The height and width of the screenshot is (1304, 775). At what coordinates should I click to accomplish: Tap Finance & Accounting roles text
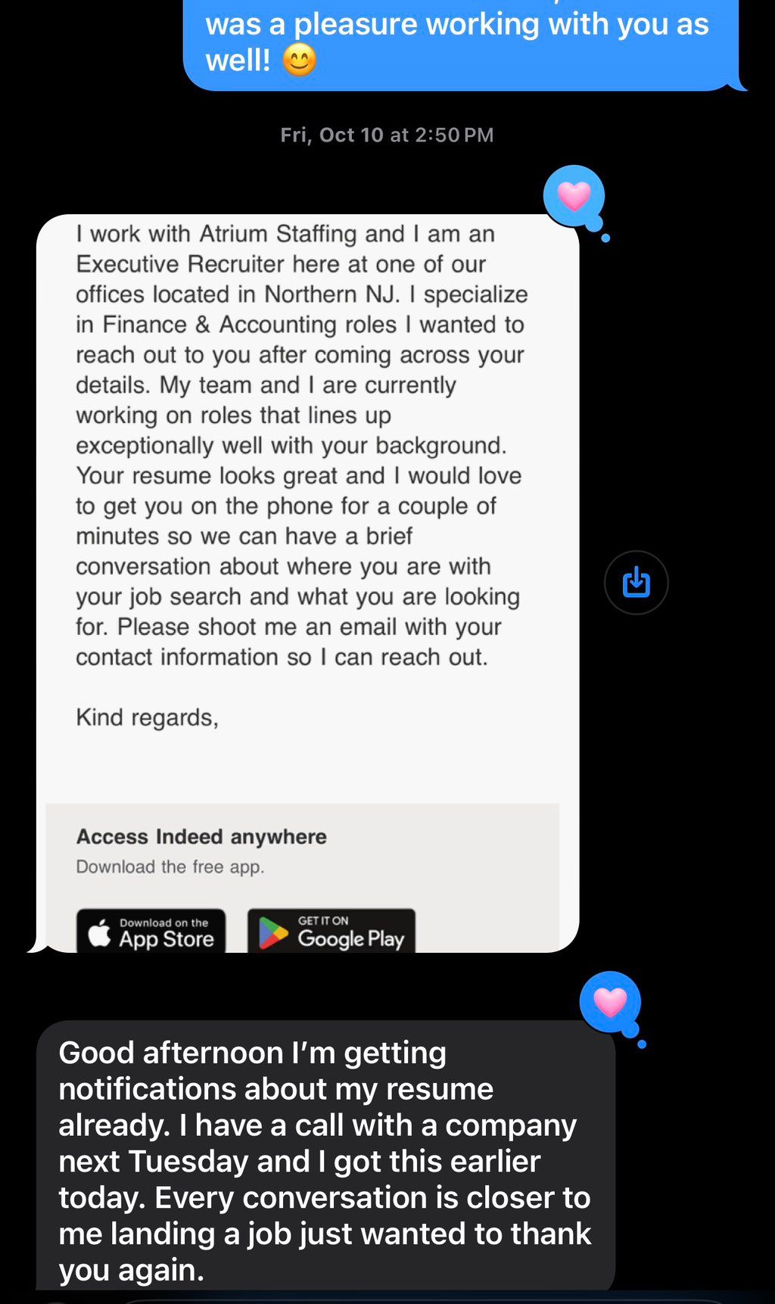click(x=250, y=325)
